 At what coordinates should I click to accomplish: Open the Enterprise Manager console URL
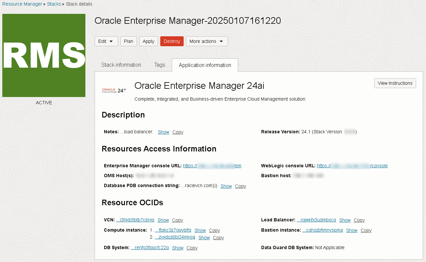point(212,166)
